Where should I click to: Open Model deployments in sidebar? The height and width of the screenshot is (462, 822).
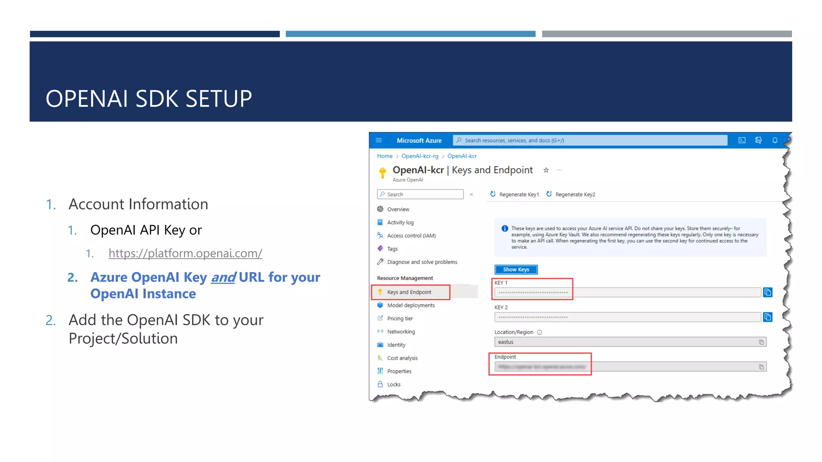[x=411, y=306]
